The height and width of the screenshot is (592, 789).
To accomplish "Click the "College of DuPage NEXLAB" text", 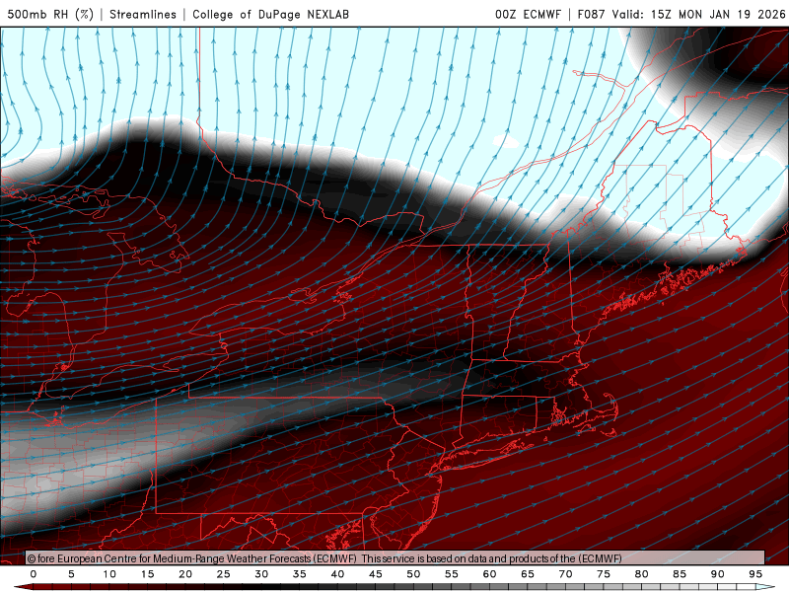I will click(x=270, y=14).
